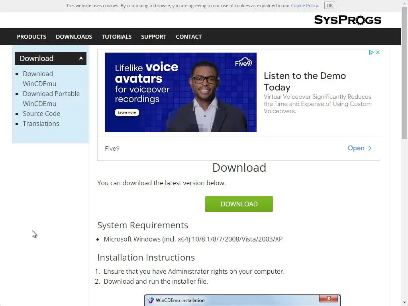Open the PRODUCTS menu
This screenshot has width=408, height=306.
pos(31,37)
